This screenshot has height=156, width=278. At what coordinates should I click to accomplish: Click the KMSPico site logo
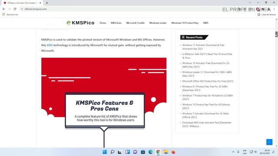point(80,23)
